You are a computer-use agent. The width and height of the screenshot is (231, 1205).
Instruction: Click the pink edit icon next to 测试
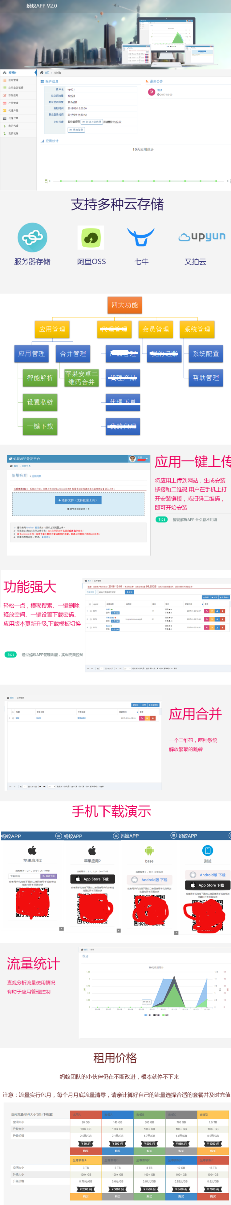(x=152, y=92)
